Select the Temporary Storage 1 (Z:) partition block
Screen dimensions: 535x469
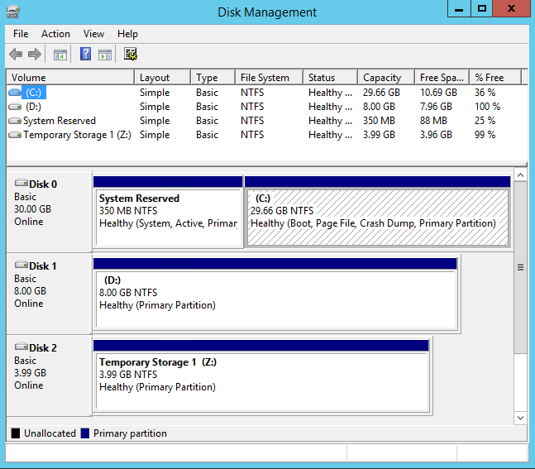260,380
